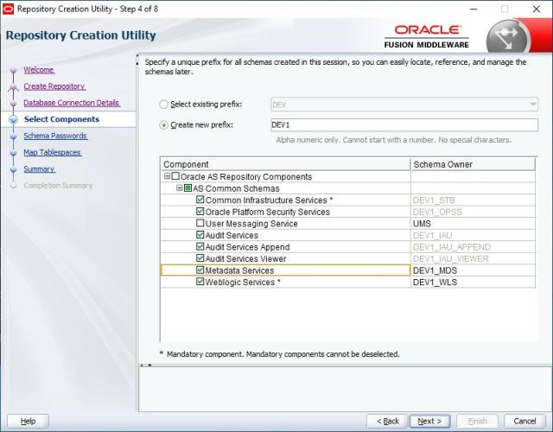Minimize the Repository Creation Utility window
The height and width of the screenshot is (432, 553).
[474, 9]
